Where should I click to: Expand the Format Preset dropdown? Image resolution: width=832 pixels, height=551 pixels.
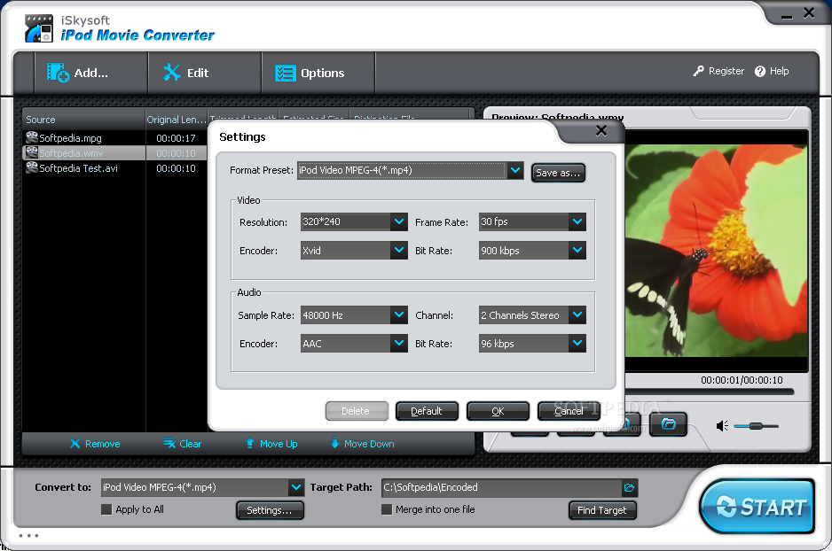click(x=514, y=171)
